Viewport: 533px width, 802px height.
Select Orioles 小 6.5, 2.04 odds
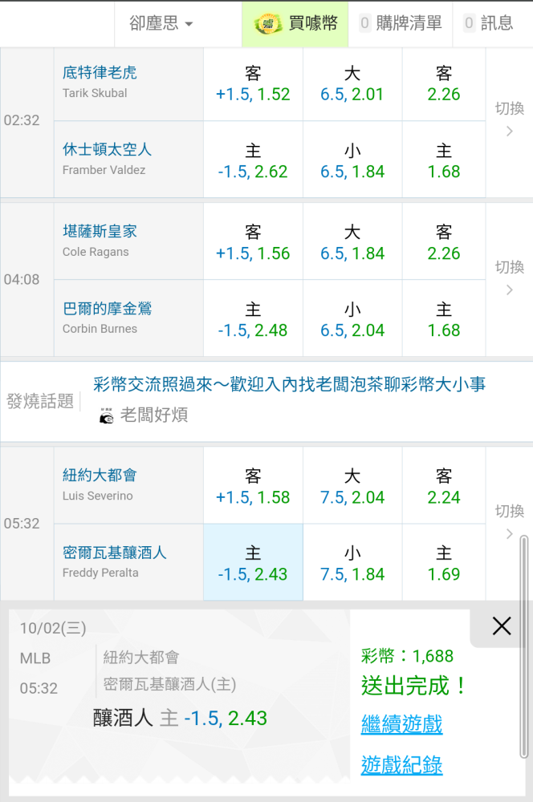352,319
